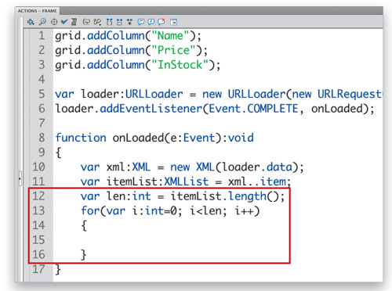Open the Find magnifier tool
Image resolution: width=392 pixels, height=291 pixels.
click(42, 22)
